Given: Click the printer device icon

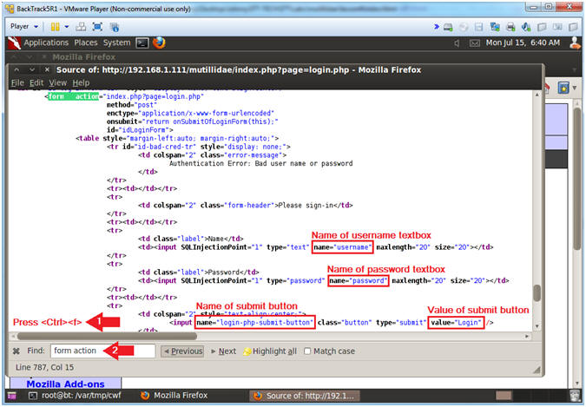Looking at the screenshot, I should click(510, 27).
